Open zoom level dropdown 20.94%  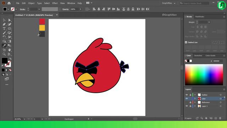coord(24,119)
